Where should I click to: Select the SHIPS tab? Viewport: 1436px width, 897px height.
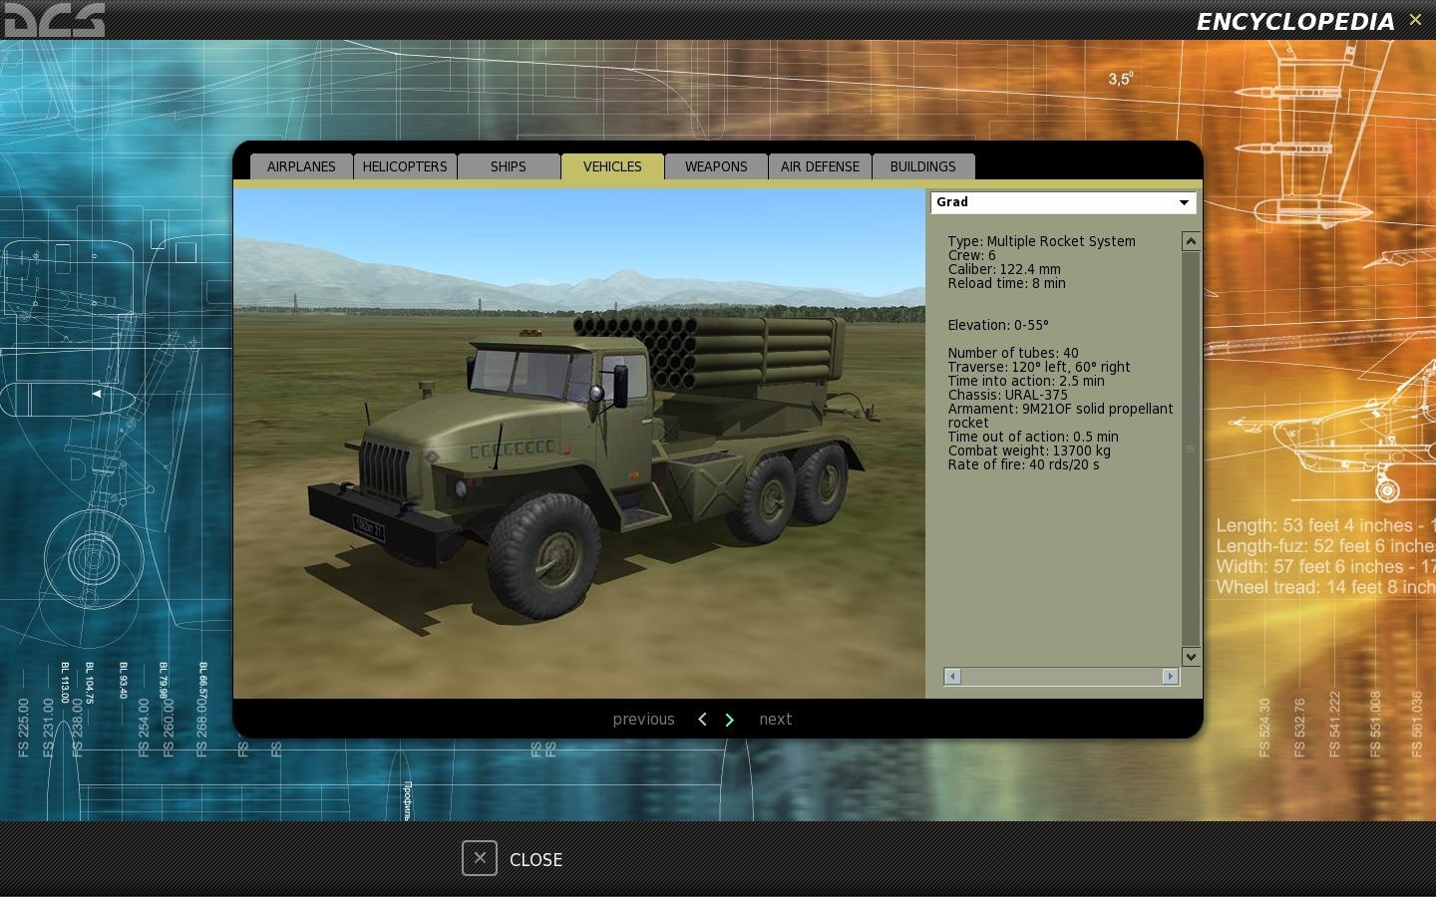pos(508,166)
